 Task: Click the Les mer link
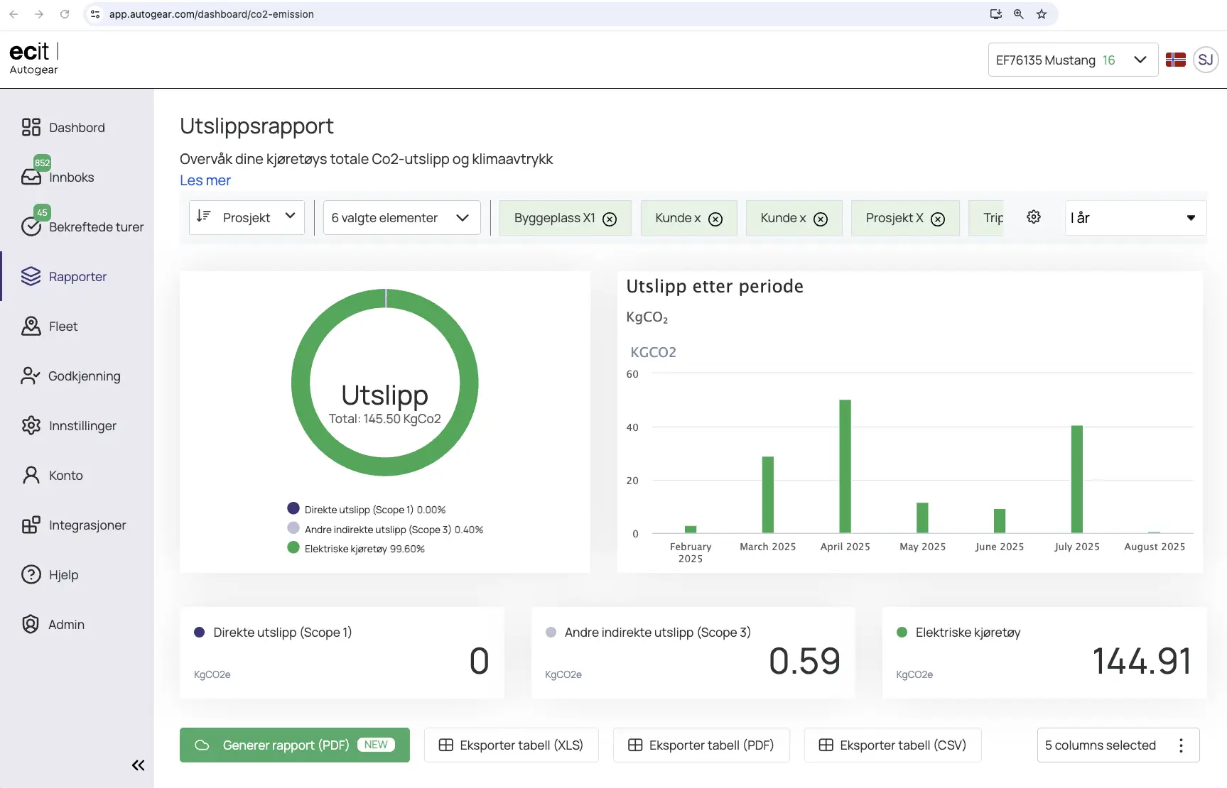point(205,180)
